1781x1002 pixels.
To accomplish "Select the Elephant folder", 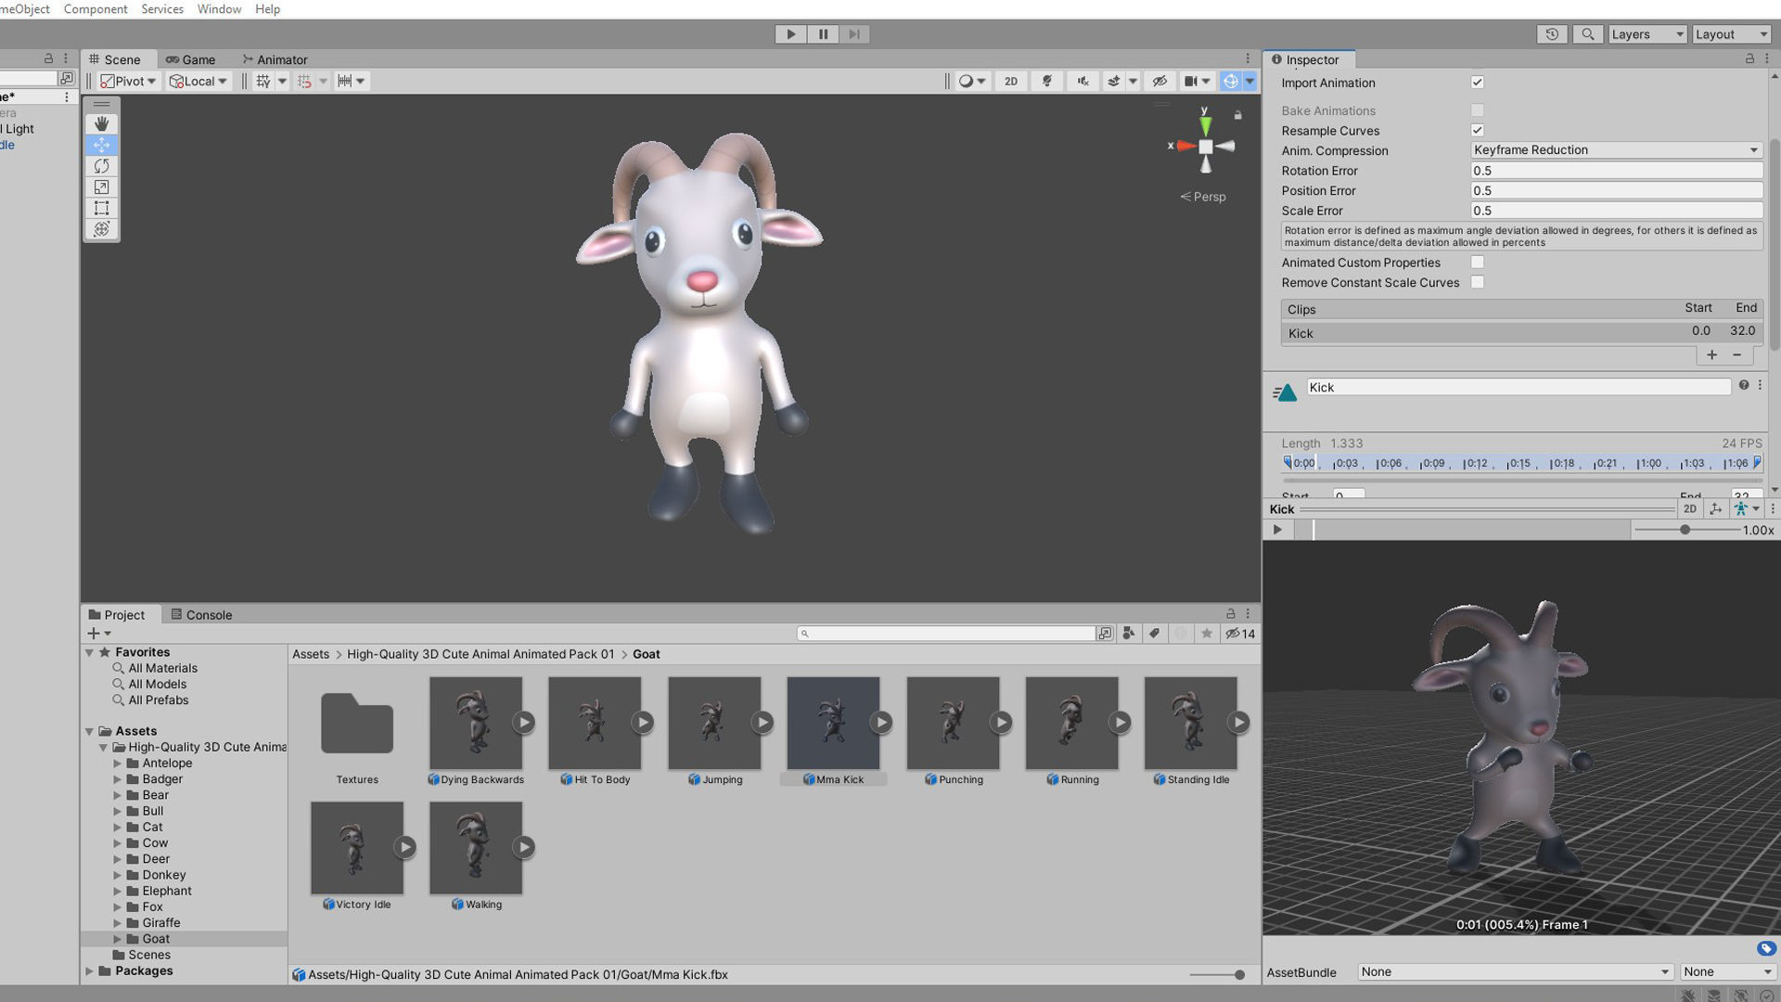I will [167, 891].
